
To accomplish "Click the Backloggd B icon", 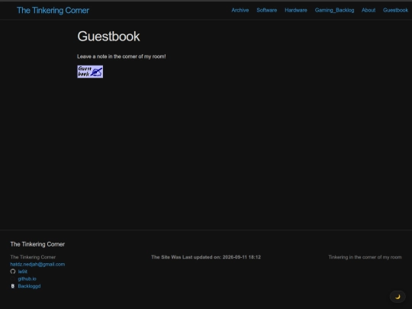I will click(x=13, y=286).
